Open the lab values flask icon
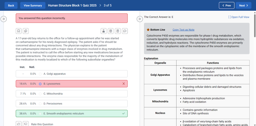Image resolution: width=256 pixels, height=126 pixels. 103,31
